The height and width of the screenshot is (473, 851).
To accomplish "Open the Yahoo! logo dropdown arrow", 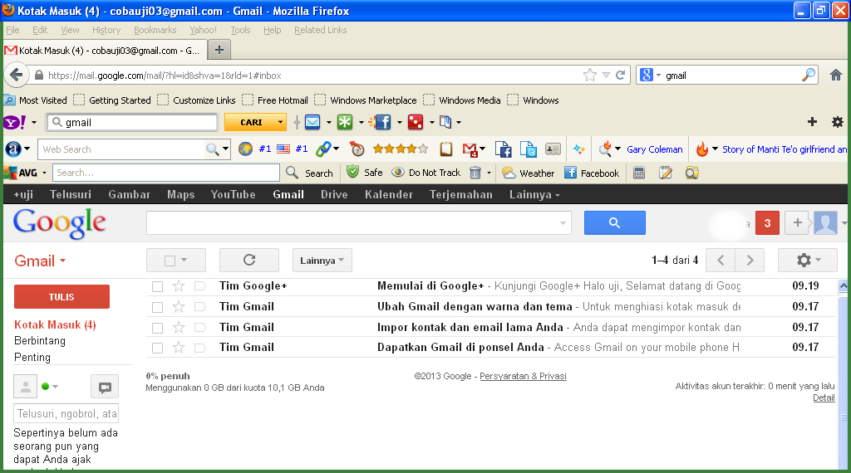I will [33, 123].
